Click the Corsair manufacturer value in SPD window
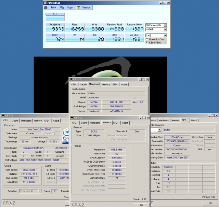Image resolution: width=219 pixels, height=207 pixels. point(177,146)
